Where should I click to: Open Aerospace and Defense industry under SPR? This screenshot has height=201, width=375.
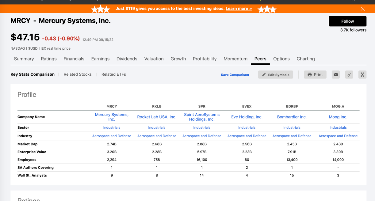(x=202, y=136)
